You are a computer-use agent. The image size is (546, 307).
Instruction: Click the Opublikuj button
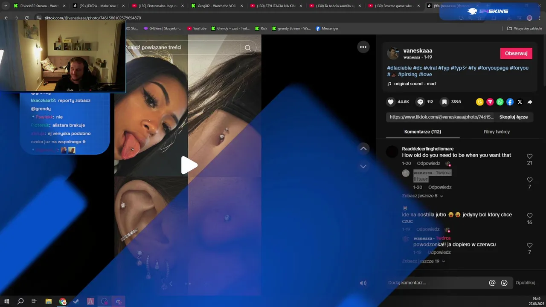525,283
